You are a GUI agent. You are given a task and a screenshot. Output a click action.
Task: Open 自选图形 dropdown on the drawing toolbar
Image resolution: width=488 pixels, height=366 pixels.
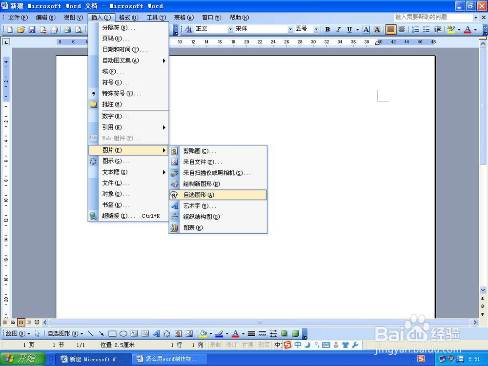point(65,334)
